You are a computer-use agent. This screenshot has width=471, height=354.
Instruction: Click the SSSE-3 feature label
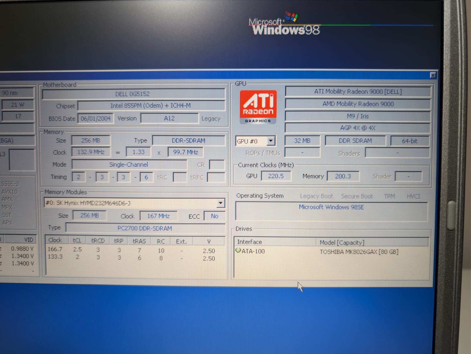click(10, 184)
